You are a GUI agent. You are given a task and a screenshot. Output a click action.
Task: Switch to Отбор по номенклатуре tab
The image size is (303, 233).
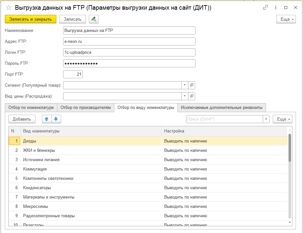coord(31,107)
